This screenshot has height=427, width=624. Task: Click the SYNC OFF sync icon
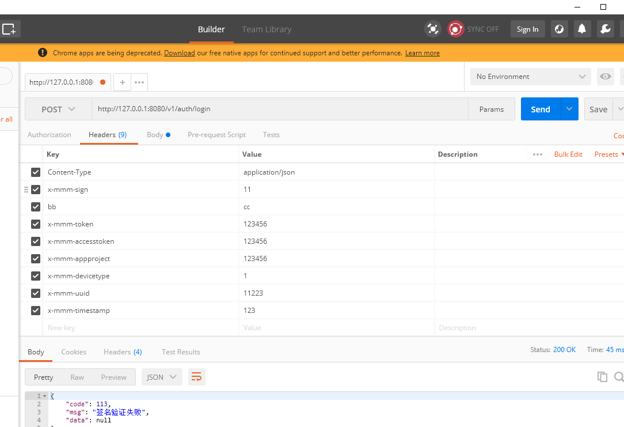pyautogui.click(x=456, y=29)
